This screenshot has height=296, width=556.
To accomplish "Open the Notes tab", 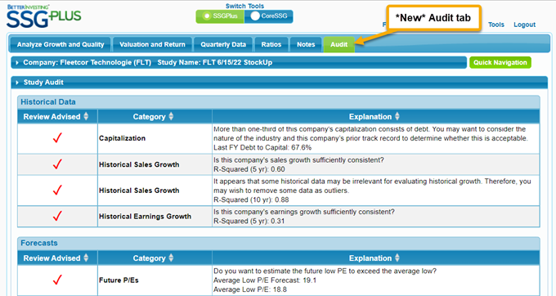I will (306, 45).
